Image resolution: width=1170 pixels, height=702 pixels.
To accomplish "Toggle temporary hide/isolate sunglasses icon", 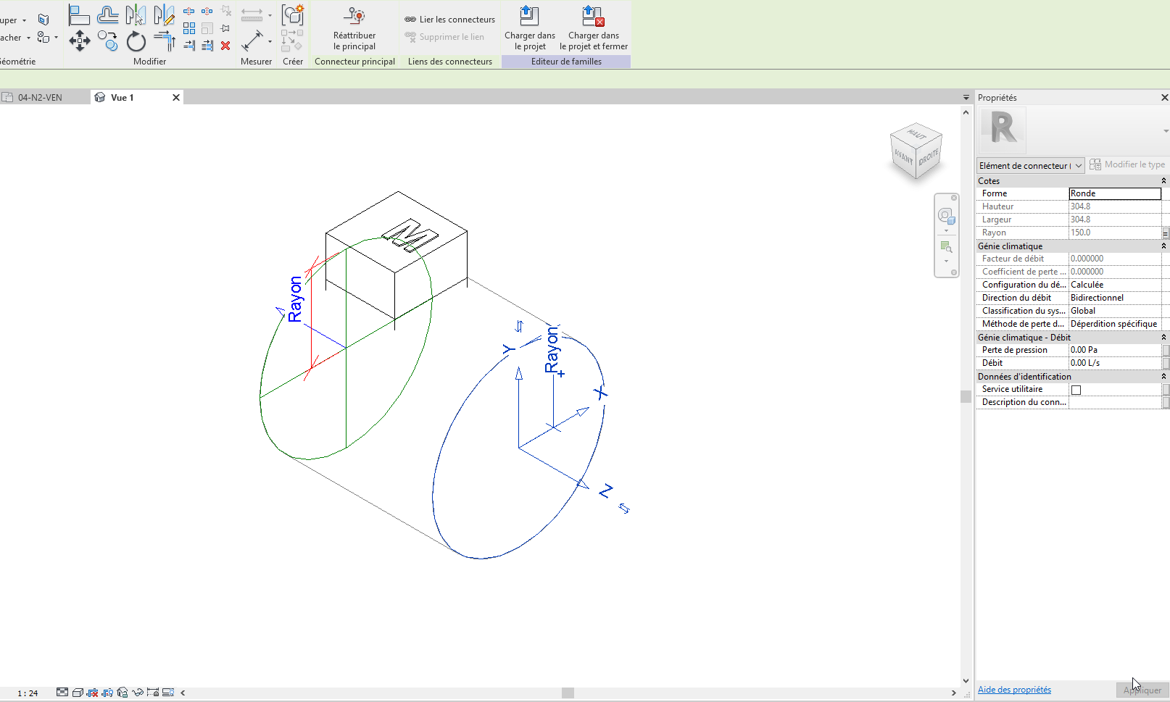I will click(137, 693).
